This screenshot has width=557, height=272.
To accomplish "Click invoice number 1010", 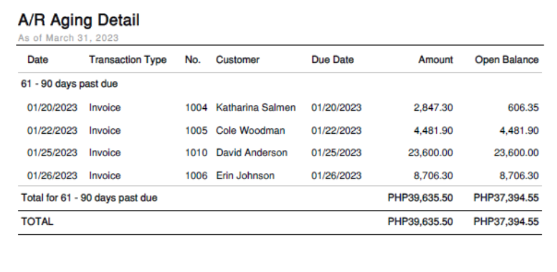I will pyautogui.click(x=197, y=153).
